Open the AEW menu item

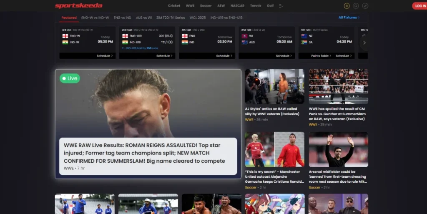tap(221, 6)
